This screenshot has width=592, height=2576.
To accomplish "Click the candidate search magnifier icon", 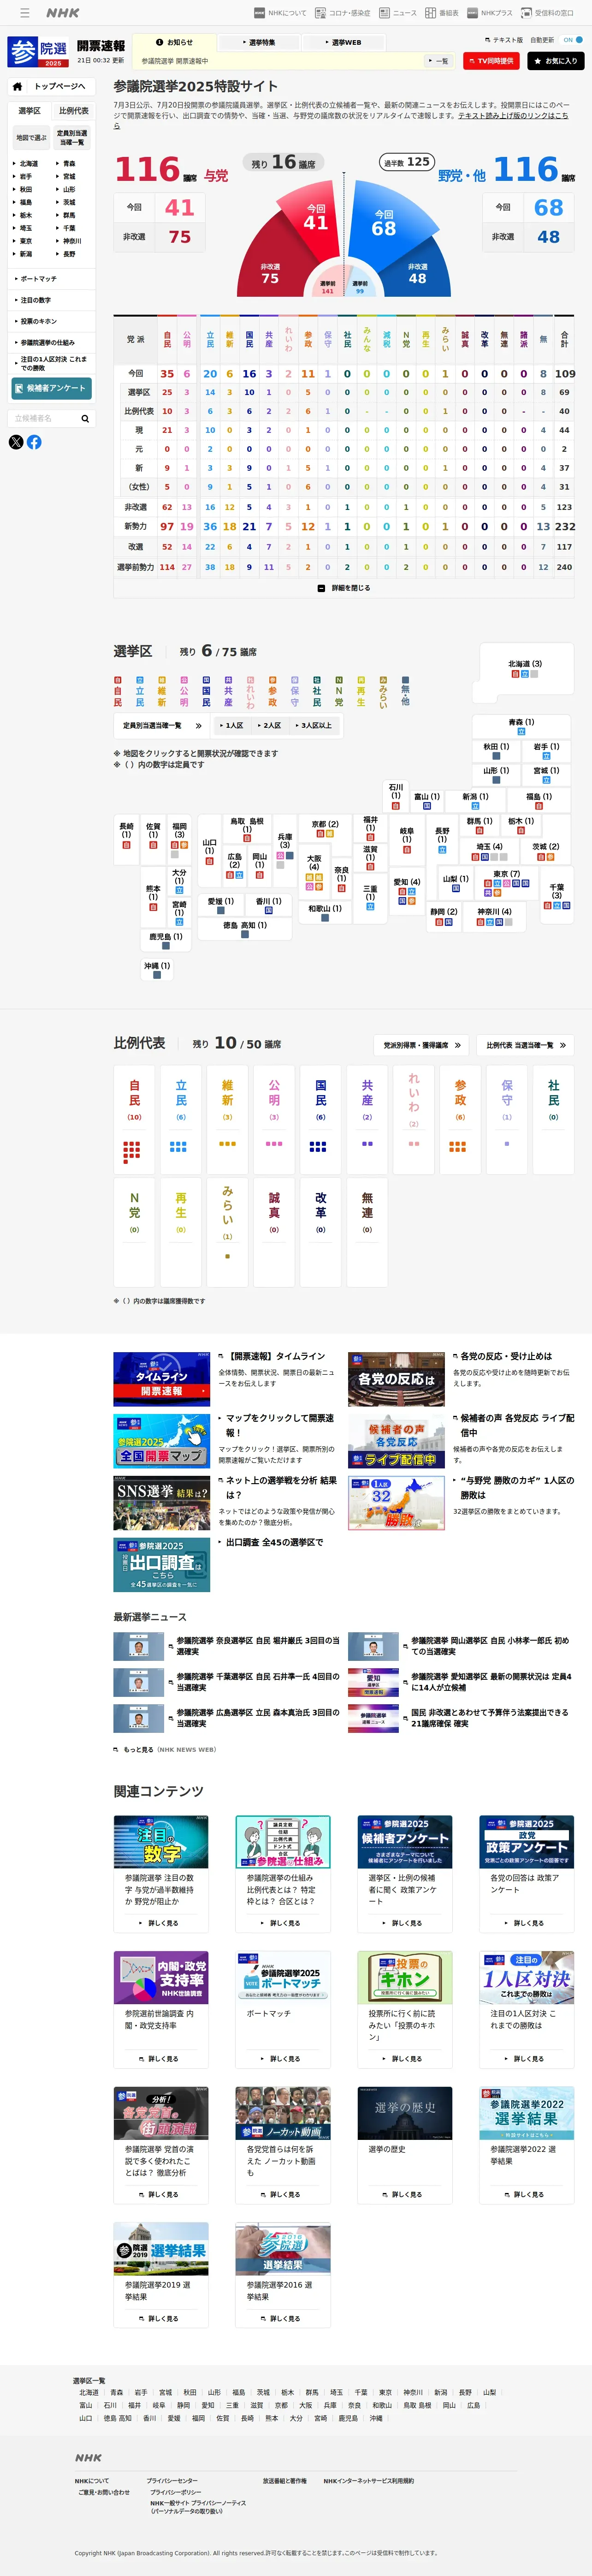I will tap(85, 418).
